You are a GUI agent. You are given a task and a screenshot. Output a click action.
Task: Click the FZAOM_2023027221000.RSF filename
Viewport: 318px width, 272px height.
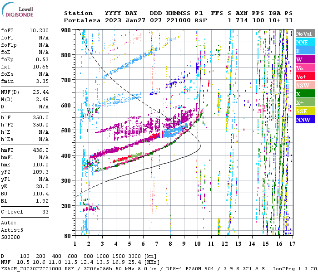37,269
